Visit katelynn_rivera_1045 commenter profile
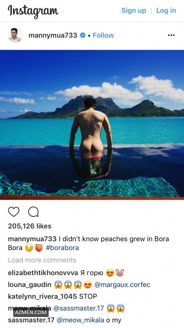184x328 pixels. 43,296
